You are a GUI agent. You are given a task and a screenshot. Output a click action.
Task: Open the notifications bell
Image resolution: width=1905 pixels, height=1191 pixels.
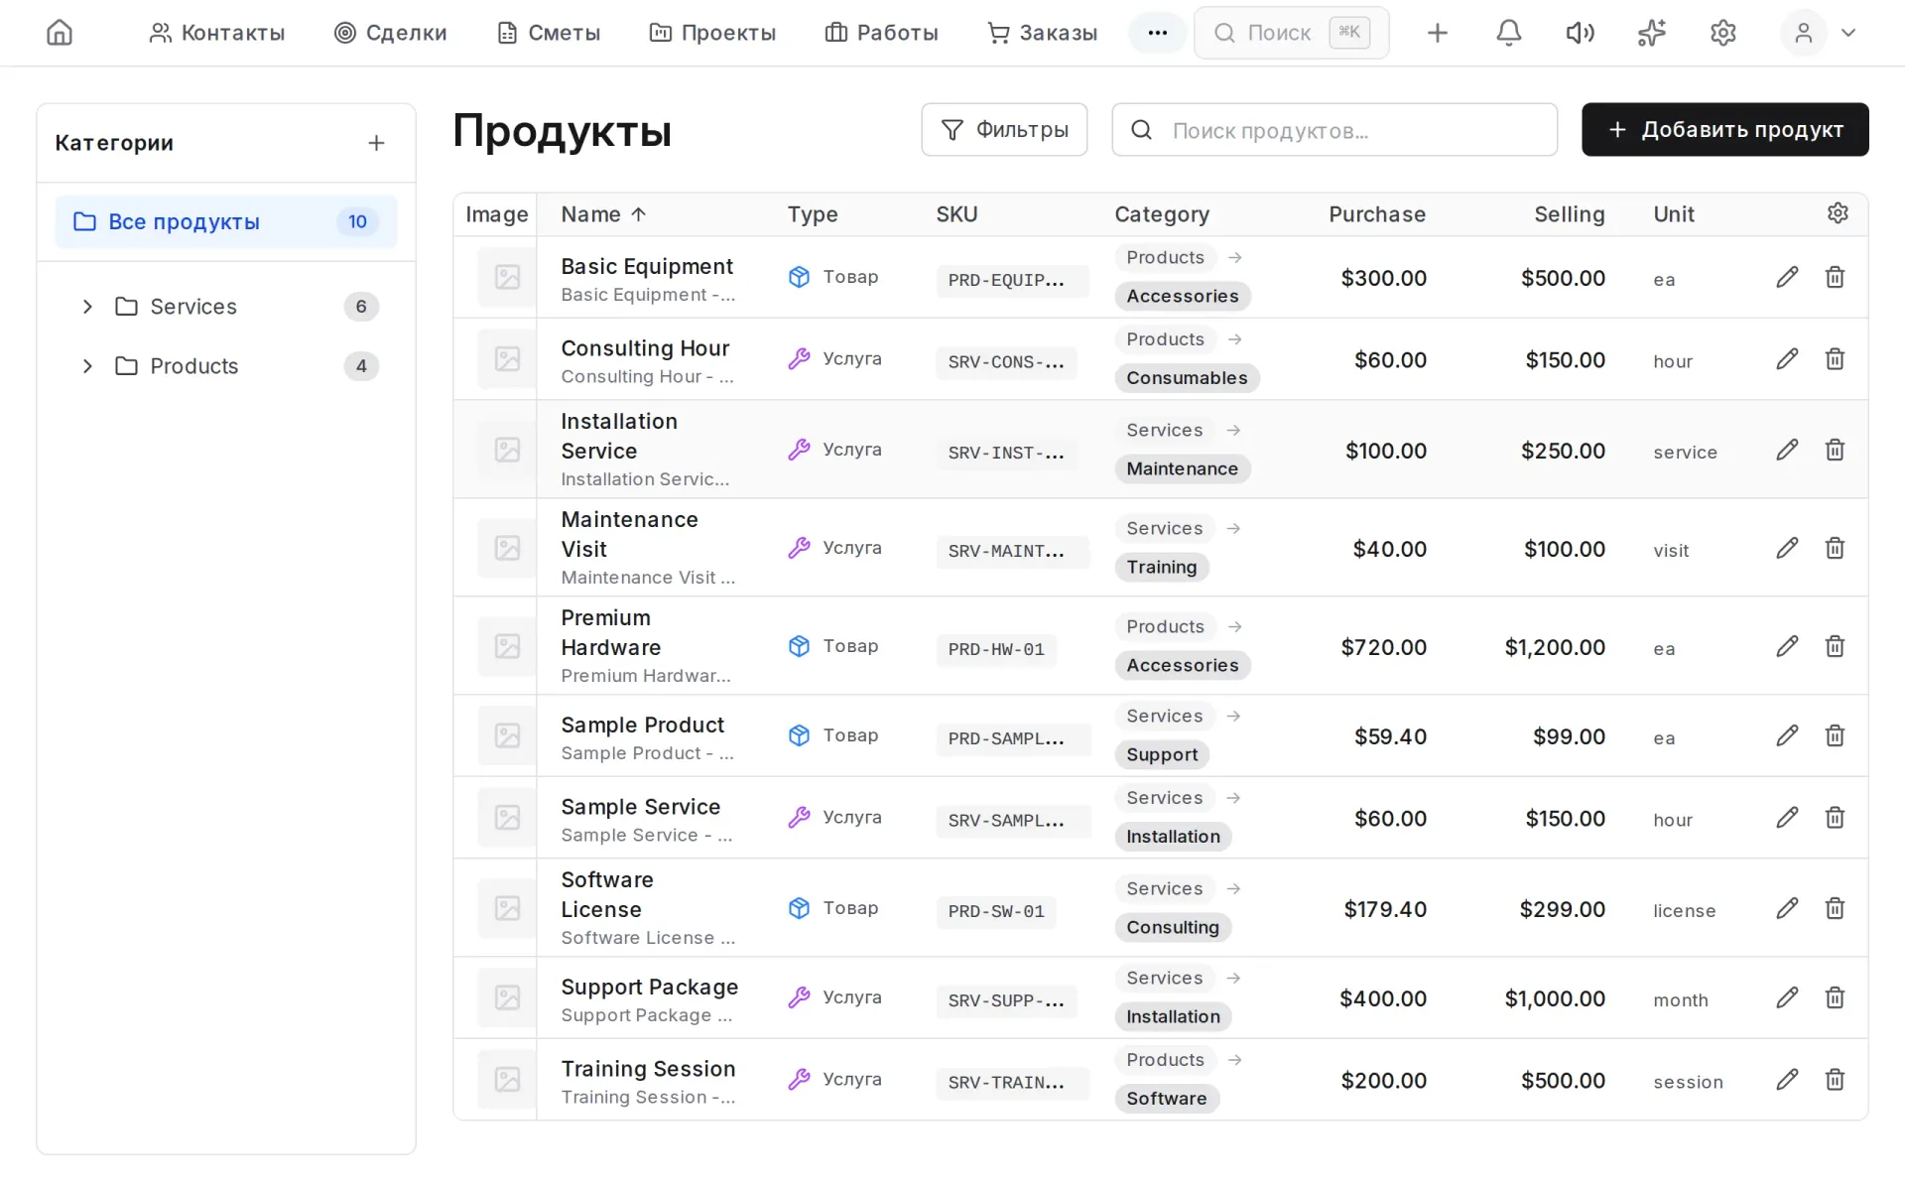click(x=1508, y=33)
